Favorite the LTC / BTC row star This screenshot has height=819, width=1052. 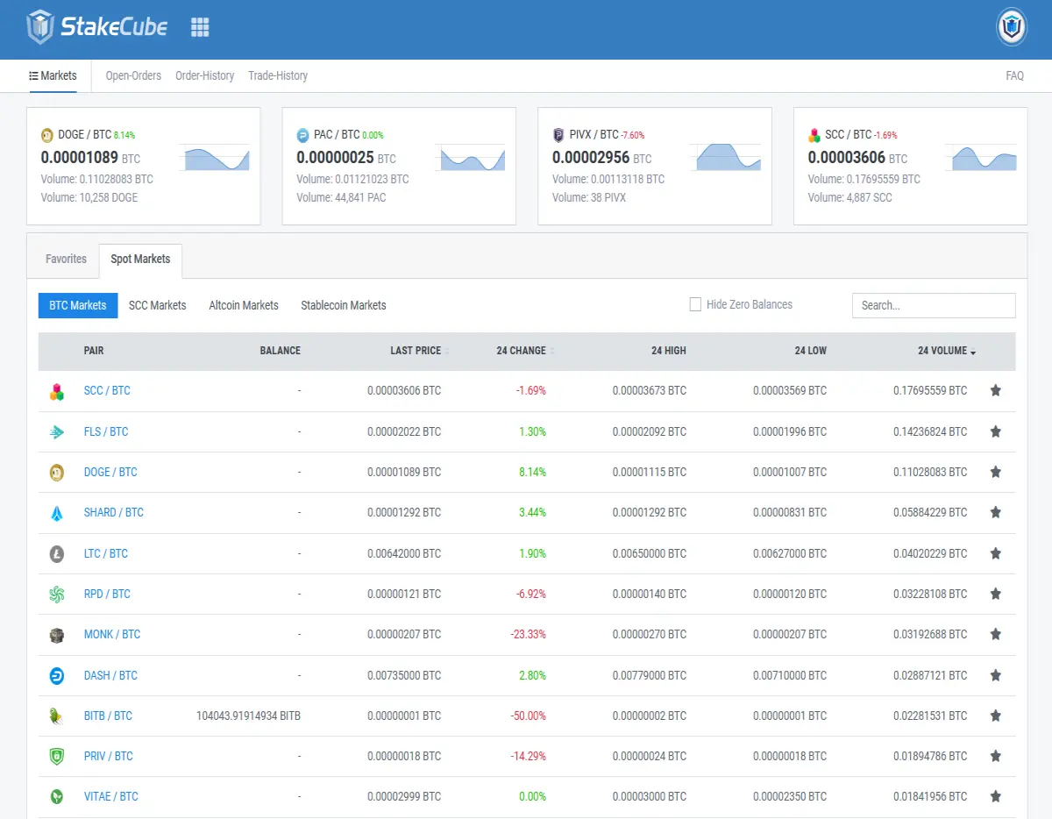pos(996,553)
